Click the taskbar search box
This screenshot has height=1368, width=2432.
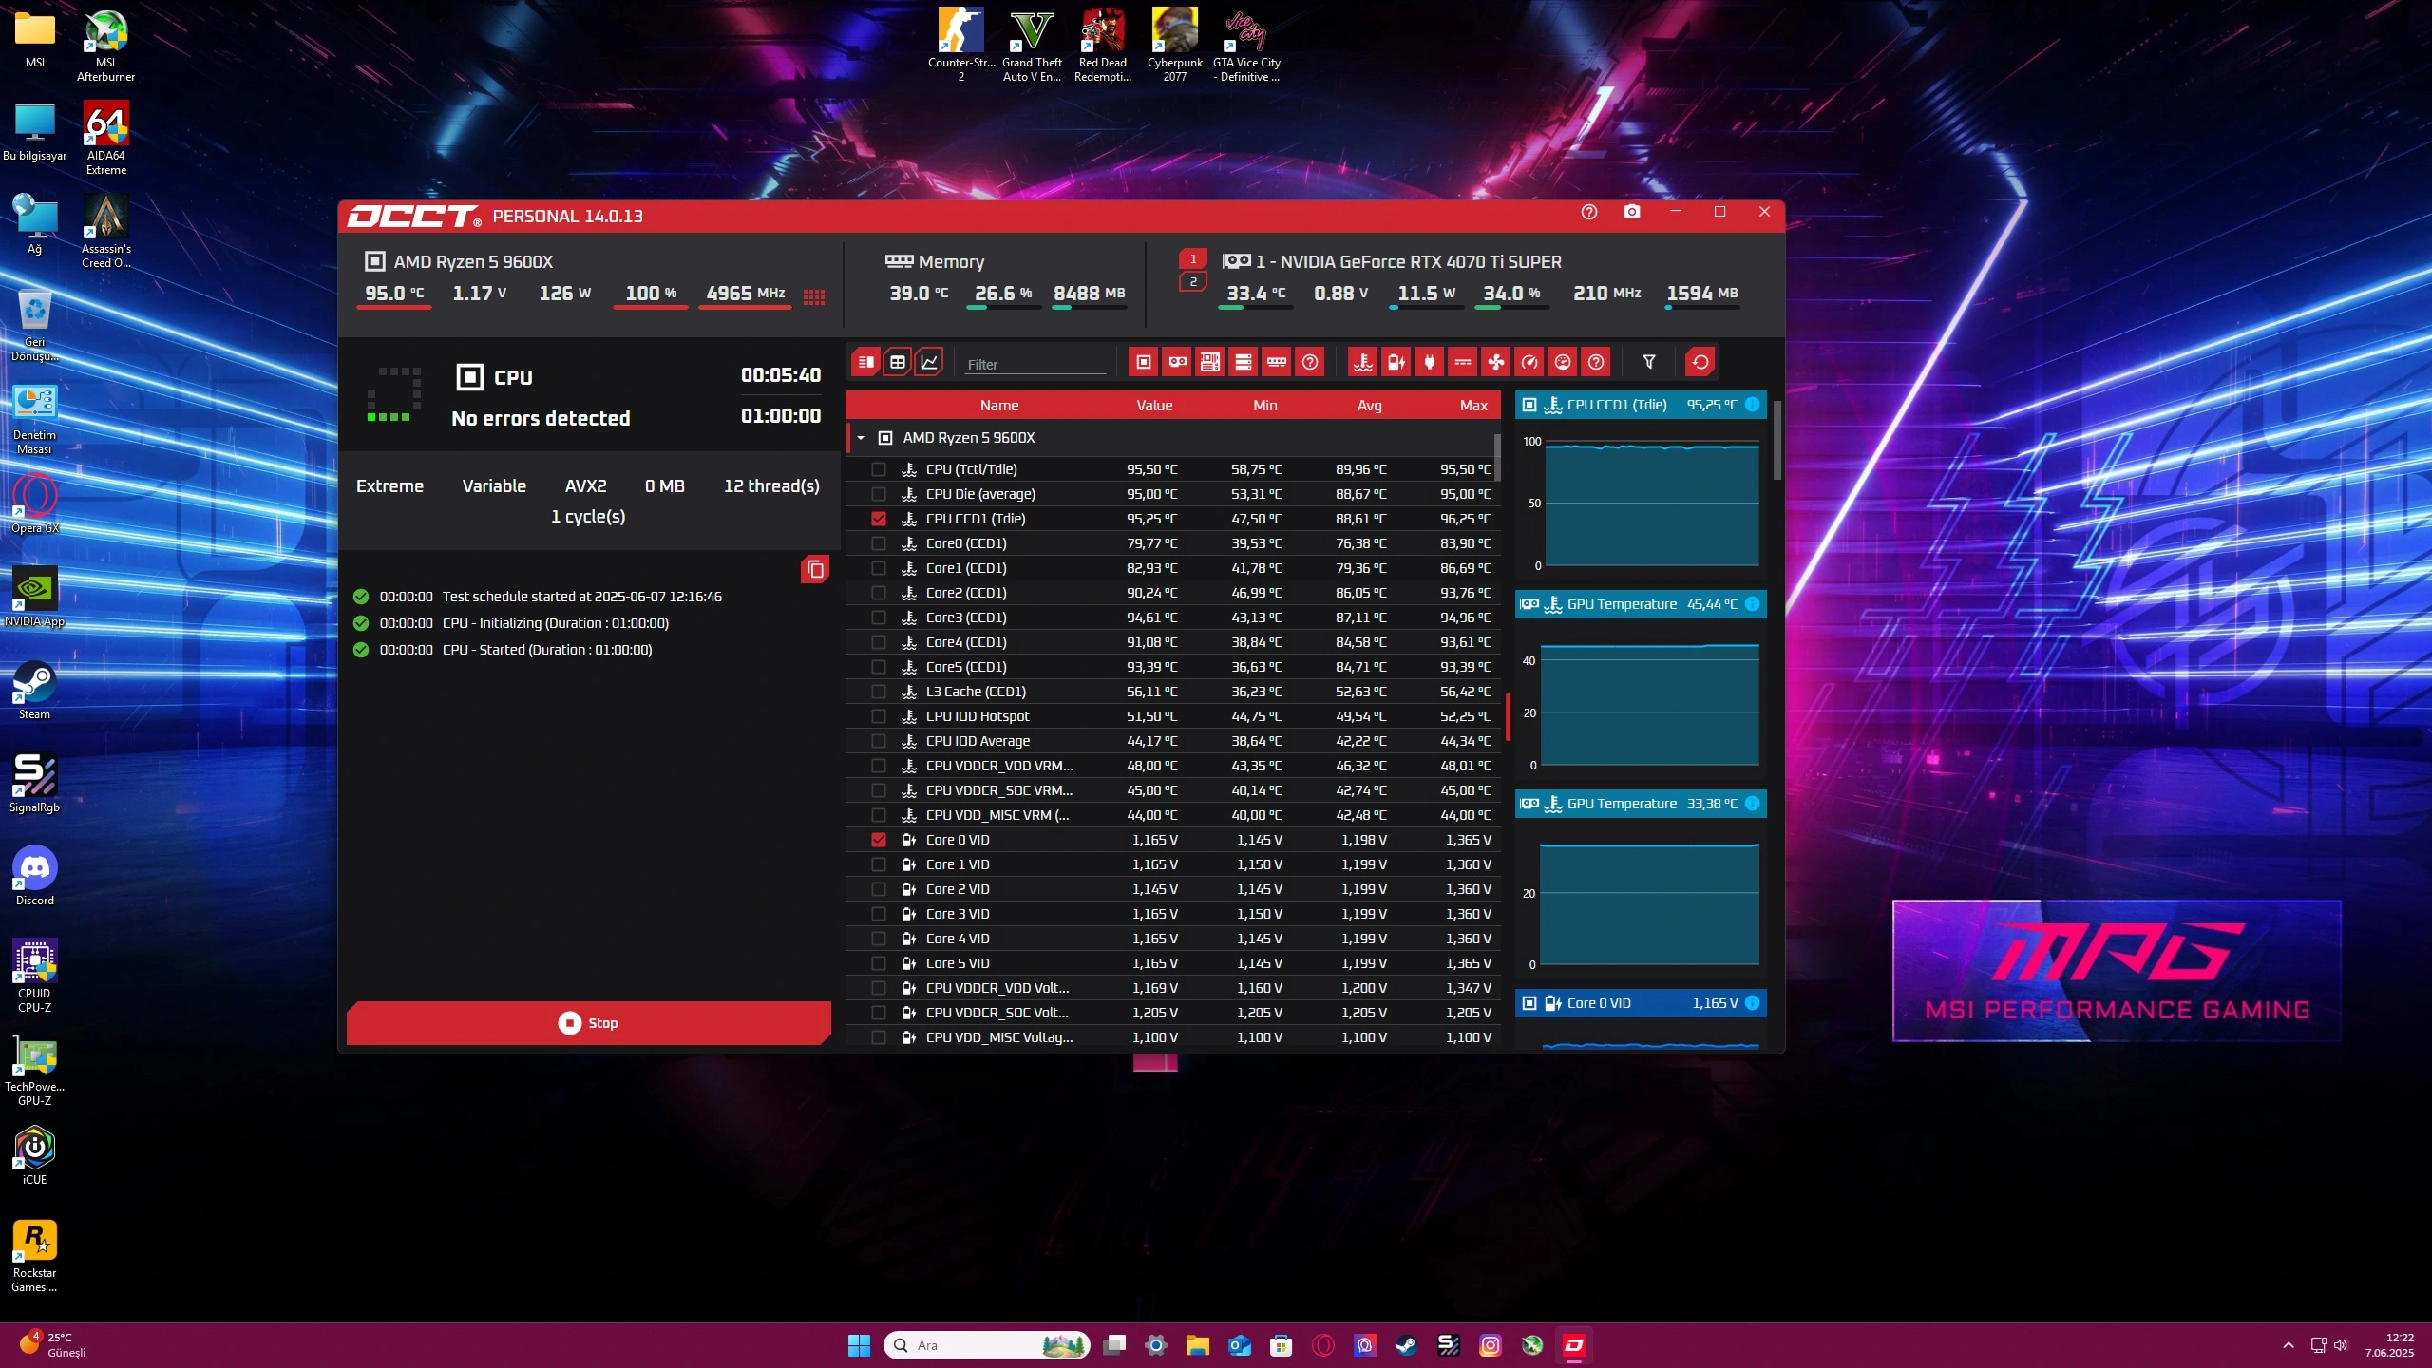987,1345
